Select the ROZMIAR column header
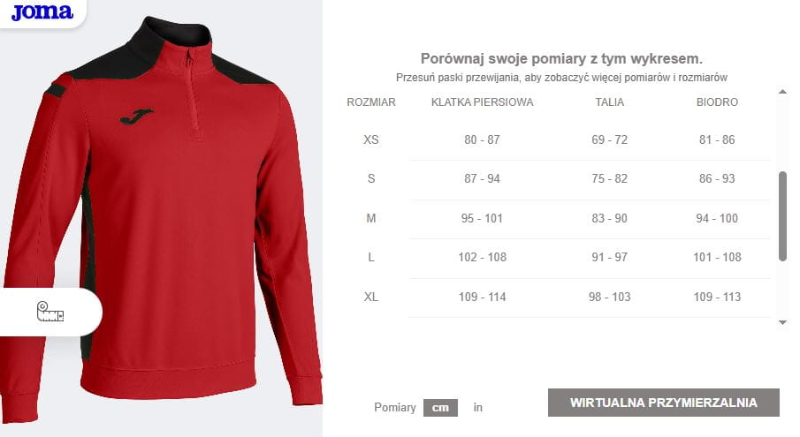800x437 pixels. click(371, 102)
